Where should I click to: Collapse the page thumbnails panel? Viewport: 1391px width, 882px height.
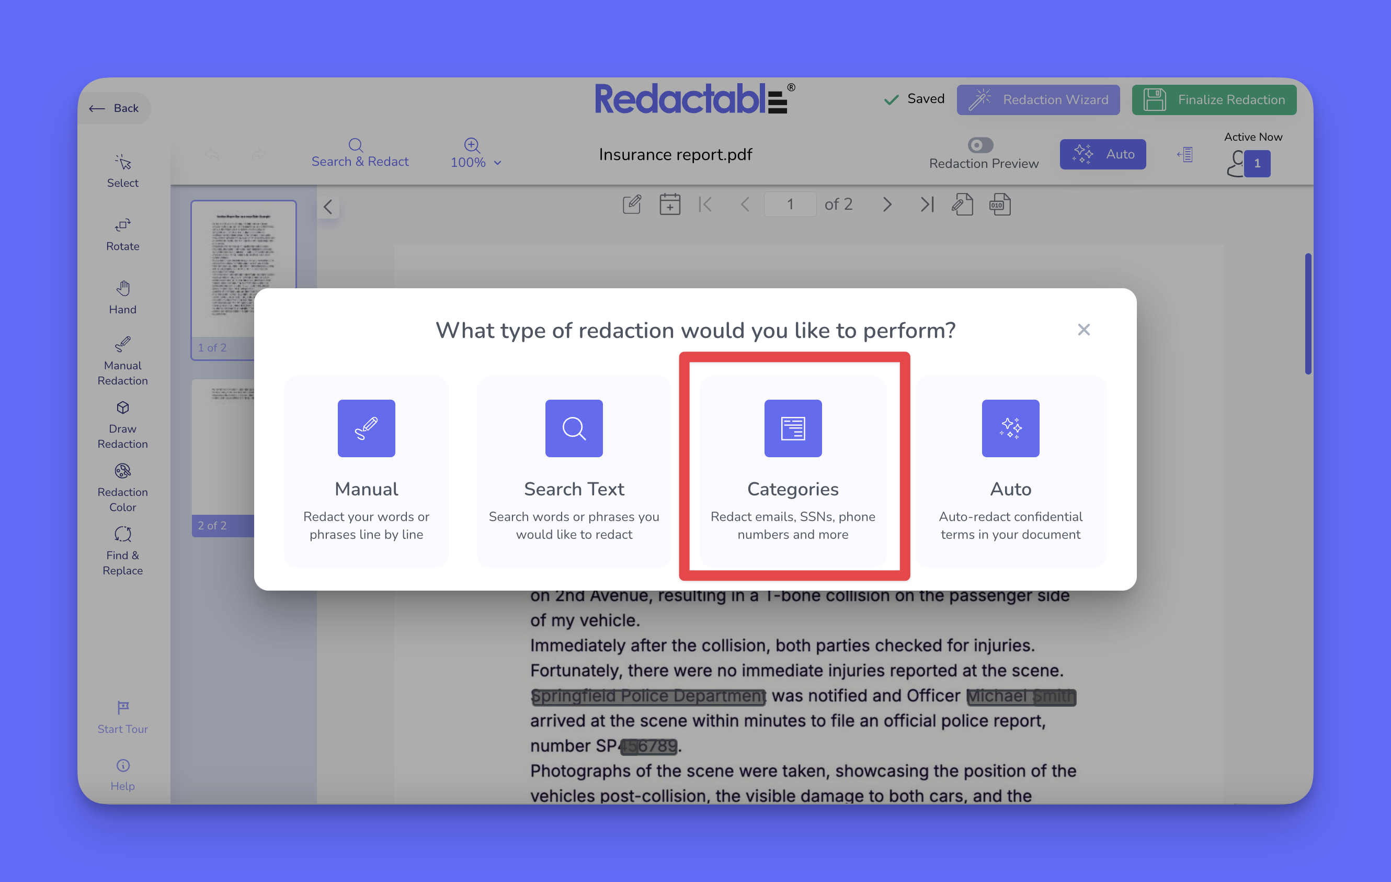(x=328, y=207)
